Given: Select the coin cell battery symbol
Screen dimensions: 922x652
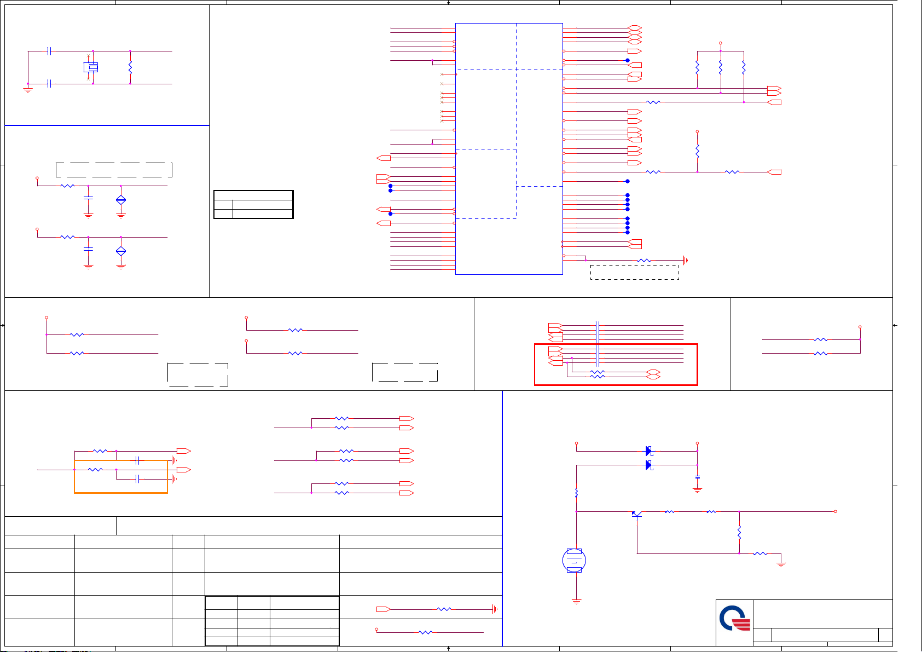Looking at the screenshot, I should (x=574, y=560).
